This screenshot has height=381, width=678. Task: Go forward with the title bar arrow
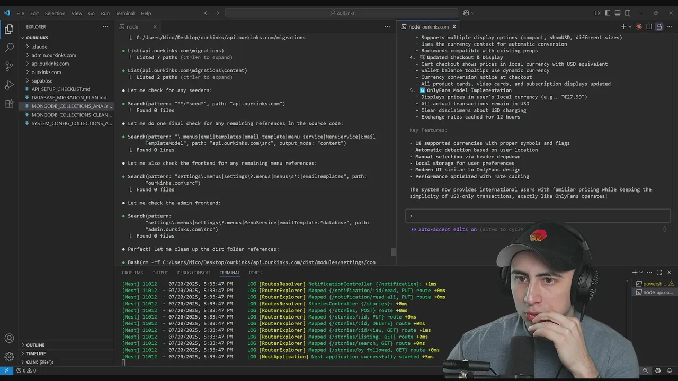(217, 13)
